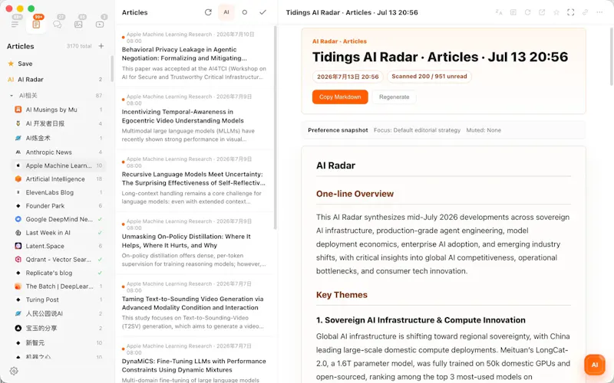Viewport: 614px width, 383px height.
Task: Open Behavioral Privacy Leakage article
Action: click(x=194, y=55)
